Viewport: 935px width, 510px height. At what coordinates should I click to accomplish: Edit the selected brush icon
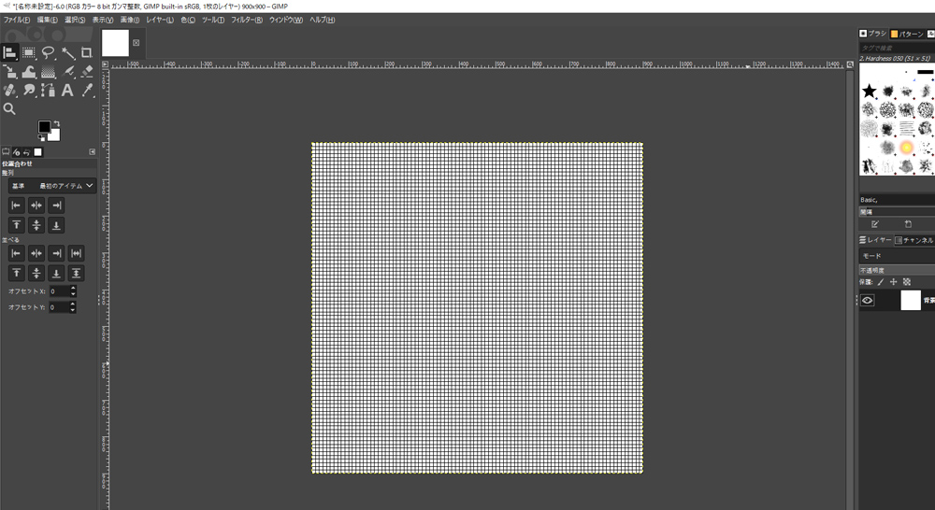tap(875, 224)
